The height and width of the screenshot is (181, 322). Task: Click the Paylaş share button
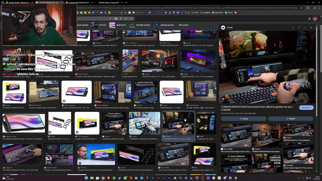tap(244, 119)
